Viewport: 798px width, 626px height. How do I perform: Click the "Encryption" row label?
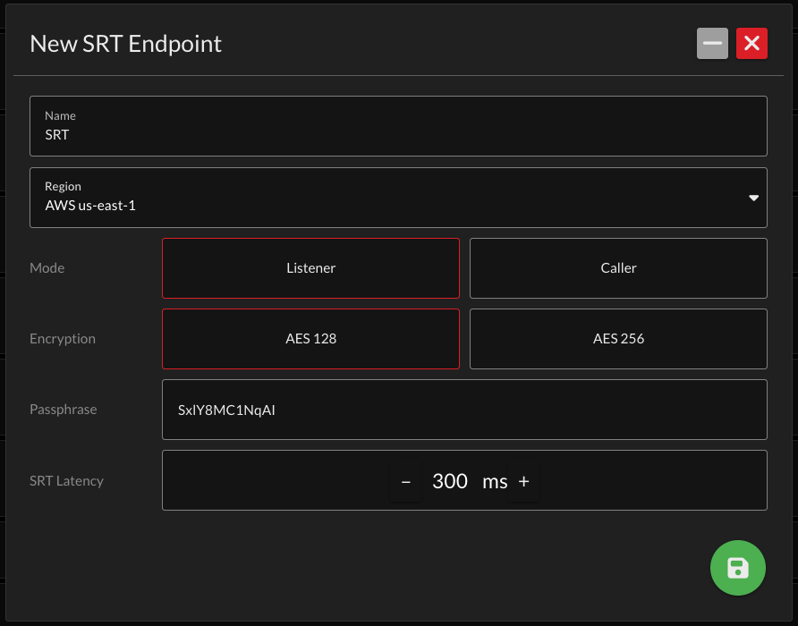click(63, 338)
